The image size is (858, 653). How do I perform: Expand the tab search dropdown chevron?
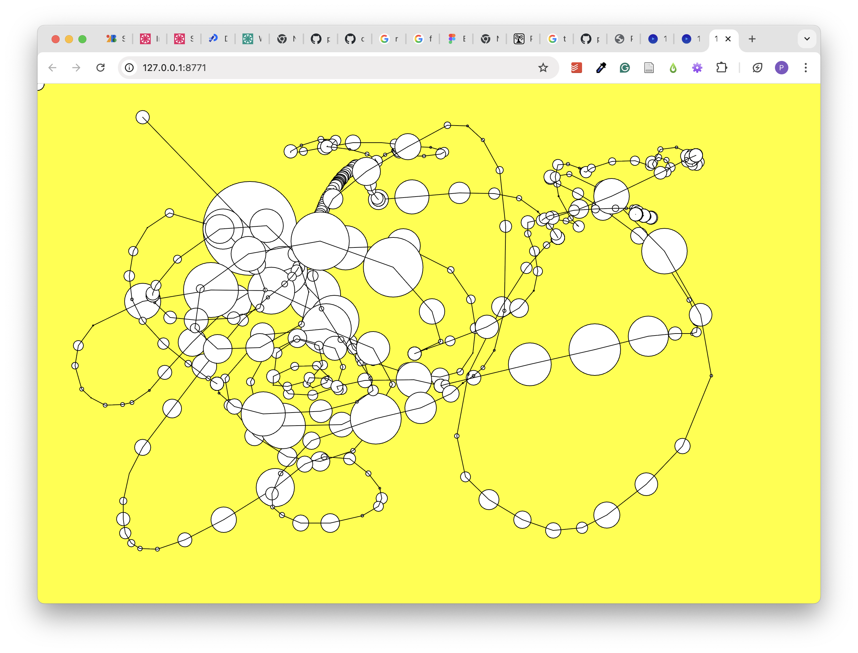coord(807,39)
